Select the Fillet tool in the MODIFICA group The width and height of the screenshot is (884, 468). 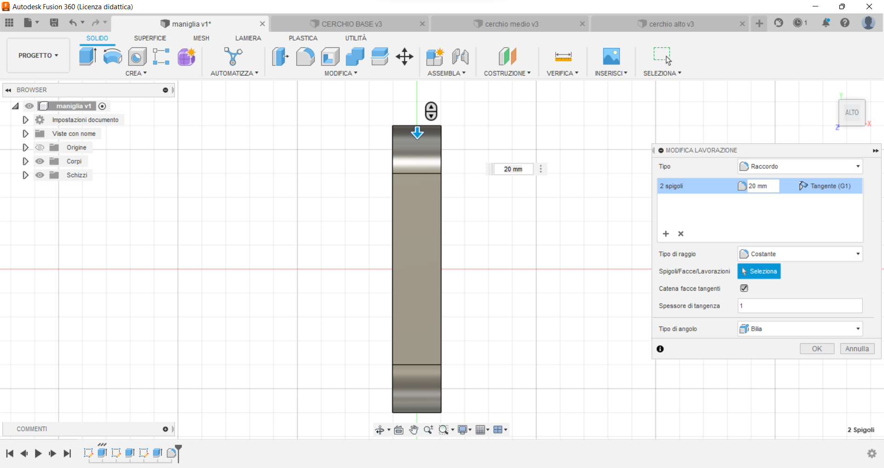click(305, 57)
